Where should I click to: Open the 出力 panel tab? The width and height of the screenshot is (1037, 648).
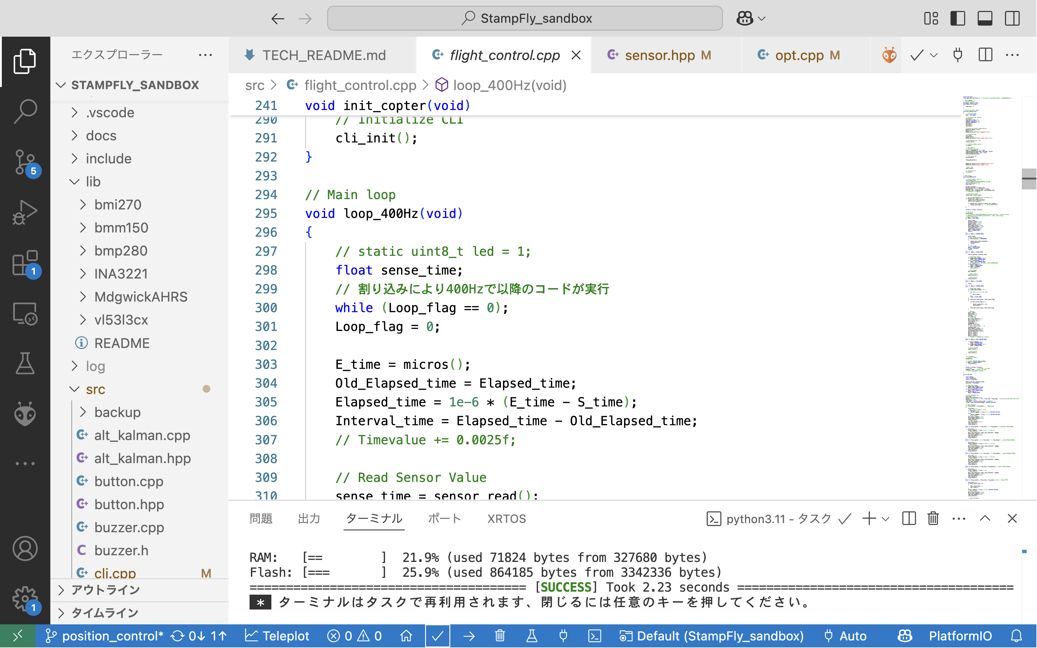pyautogui.click(x=309, y=519)
